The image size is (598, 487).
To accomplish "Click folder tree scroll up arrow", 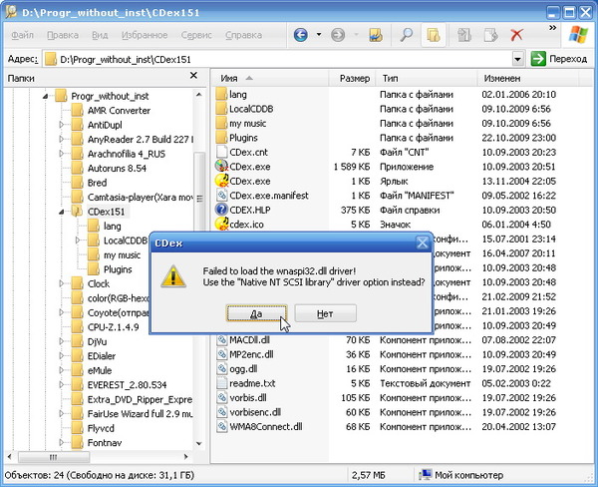I will click(199, 94).
